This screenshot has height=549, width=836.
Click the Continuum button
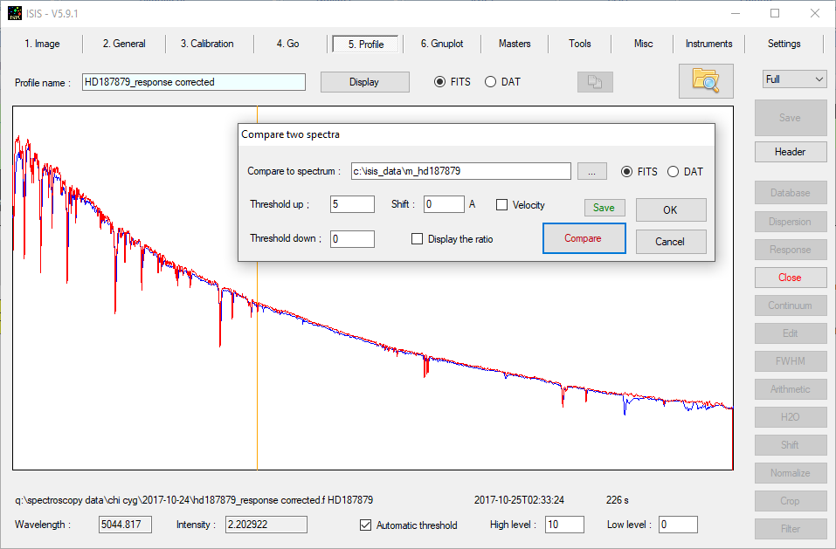click(x=791, y=305)
